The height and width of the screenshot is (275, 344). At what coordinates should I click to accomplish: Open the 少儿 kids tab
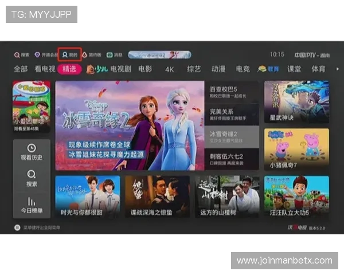[x=97, y=69]
